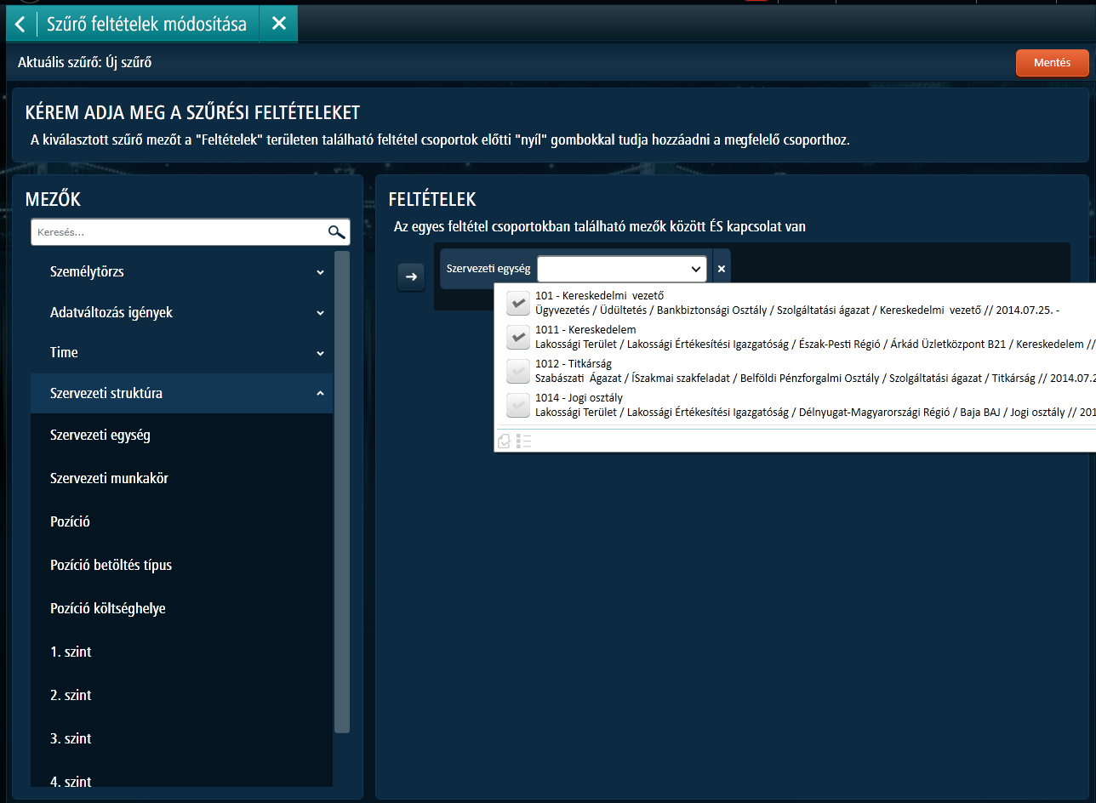
Task: Expand the Adatváltozás igények group
Action: pyautogui.click(x=320, y=313)
